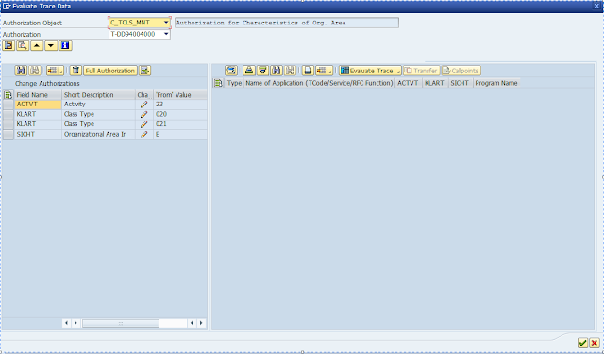Click the filter icon in the trace toolbar
This screenshot has width=604, height=354.
(262, 71)
